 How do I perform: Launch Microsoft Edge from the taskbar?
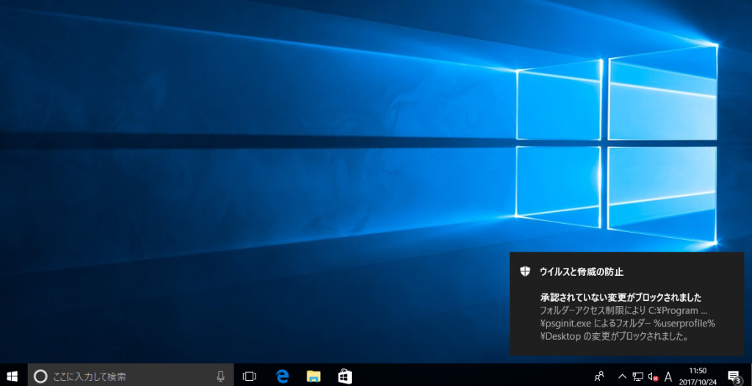pyautogui.click(x=282, y=376)
